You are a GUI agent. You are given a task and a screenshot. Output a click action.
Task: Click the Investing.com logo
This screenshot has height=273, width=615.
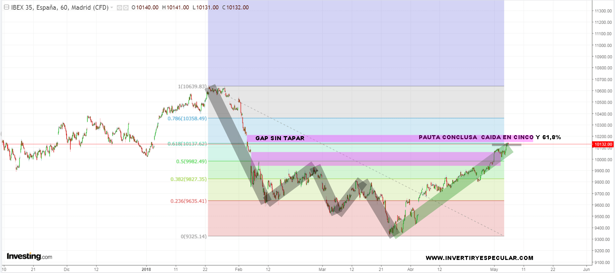(x=29, y=257)
